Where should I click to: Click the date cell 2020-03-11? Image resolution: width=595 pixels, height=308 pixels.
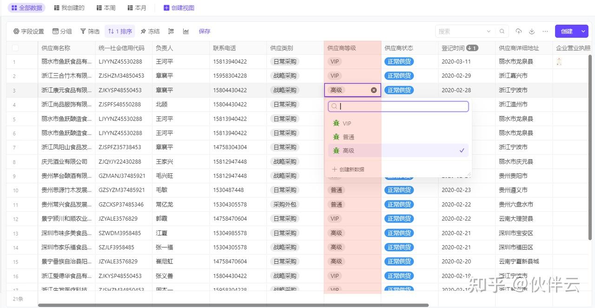pyautogui.click(x=456, y=61)
